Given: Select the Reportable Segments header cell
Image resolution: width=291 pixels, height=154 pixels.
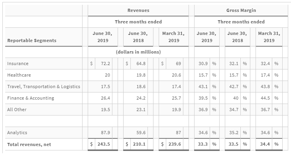Looking at the screenshot, I should [x=32, y=40].
